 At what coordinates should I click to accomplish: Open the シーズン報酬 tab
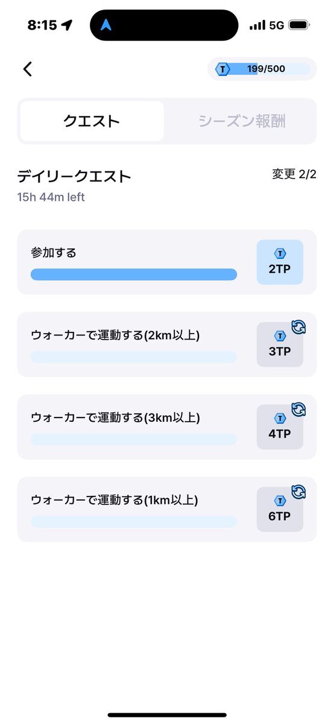[242, 121]
